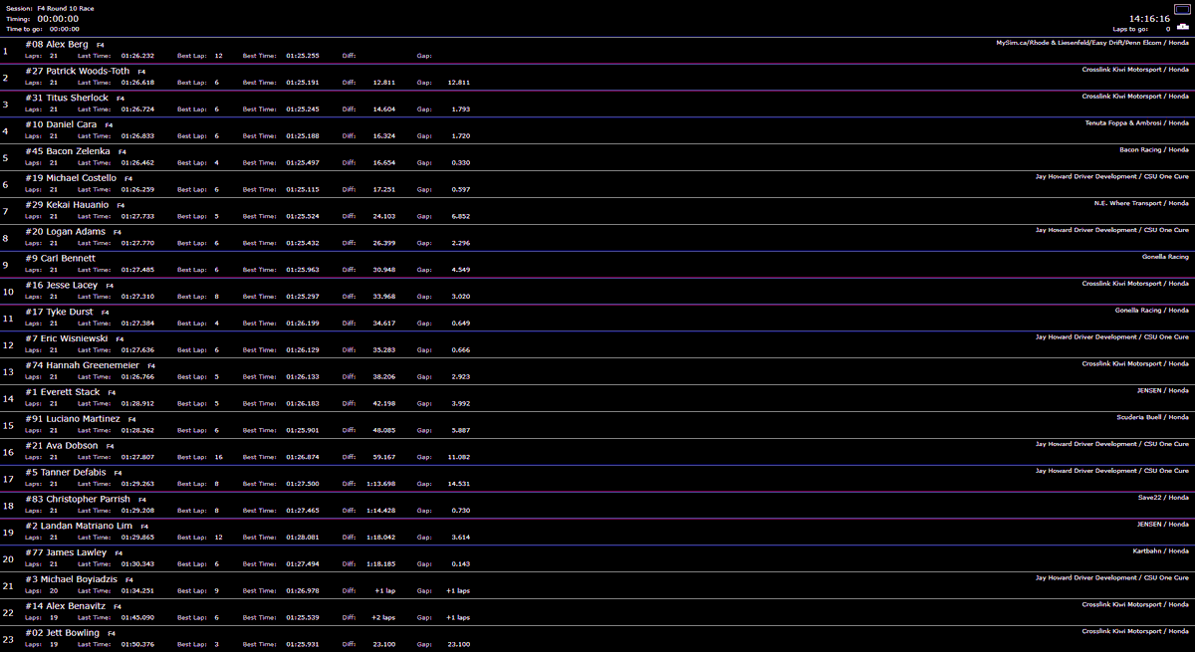Click Jett Bowling's last time 01:50.376
This screenshot has height=652, width=1195.
[x=137, y=644]
